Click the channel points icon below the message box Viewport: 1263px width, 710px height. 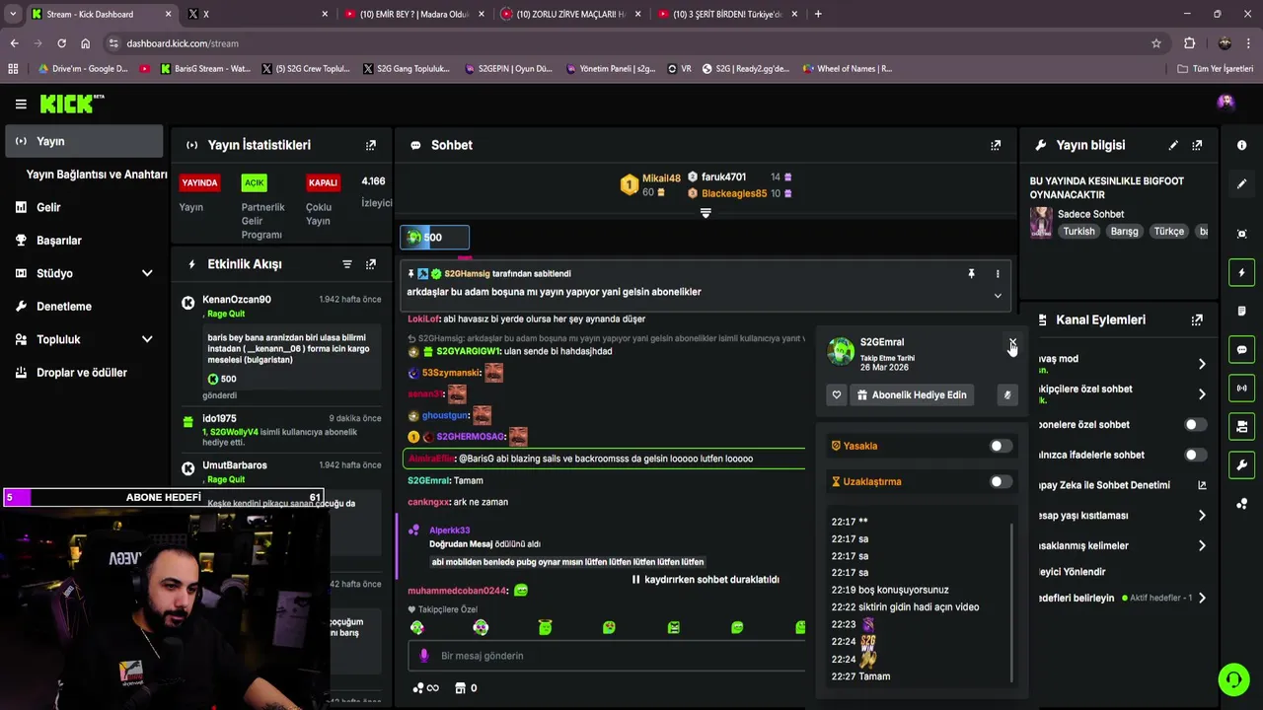[x=418, y=688]
